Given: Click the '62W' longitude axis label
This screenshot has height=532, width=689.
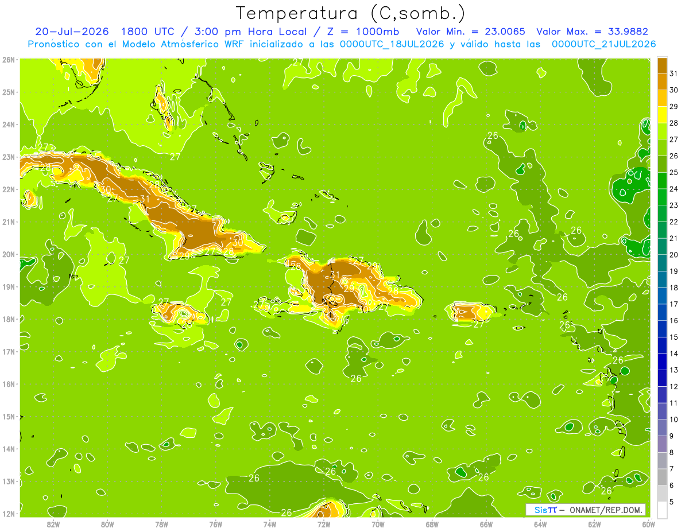Looking at the screenshot, I should coord(594,525).
